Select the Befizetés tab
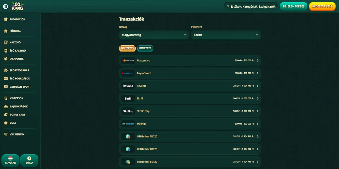This screenshot has height=169, width=339. click(127, 48)
